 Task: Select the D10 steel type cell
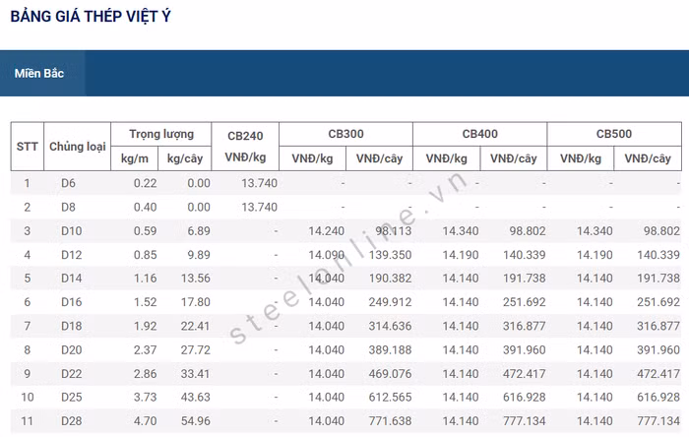click(71, 230)
